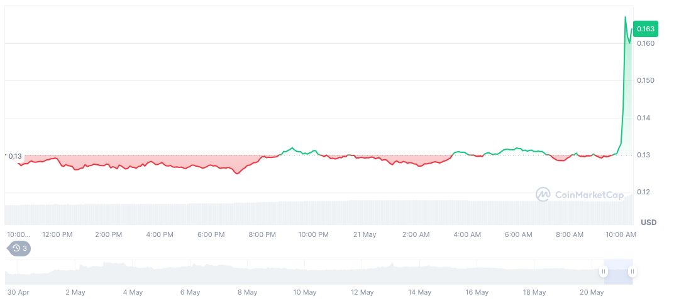The width and height of the screenshot is (674, 299).
Task: Select 8 May in the navigator timeline
Action: 247,292
